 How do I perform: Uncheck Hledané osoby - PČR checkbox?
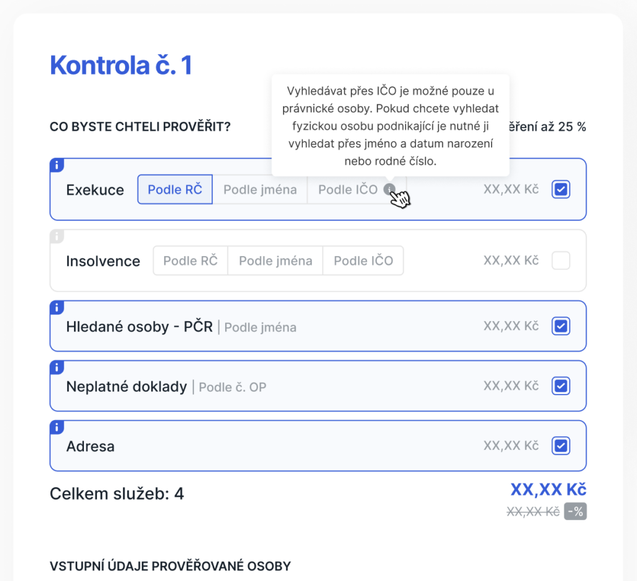pyautogui.click(x=560, y=326)
